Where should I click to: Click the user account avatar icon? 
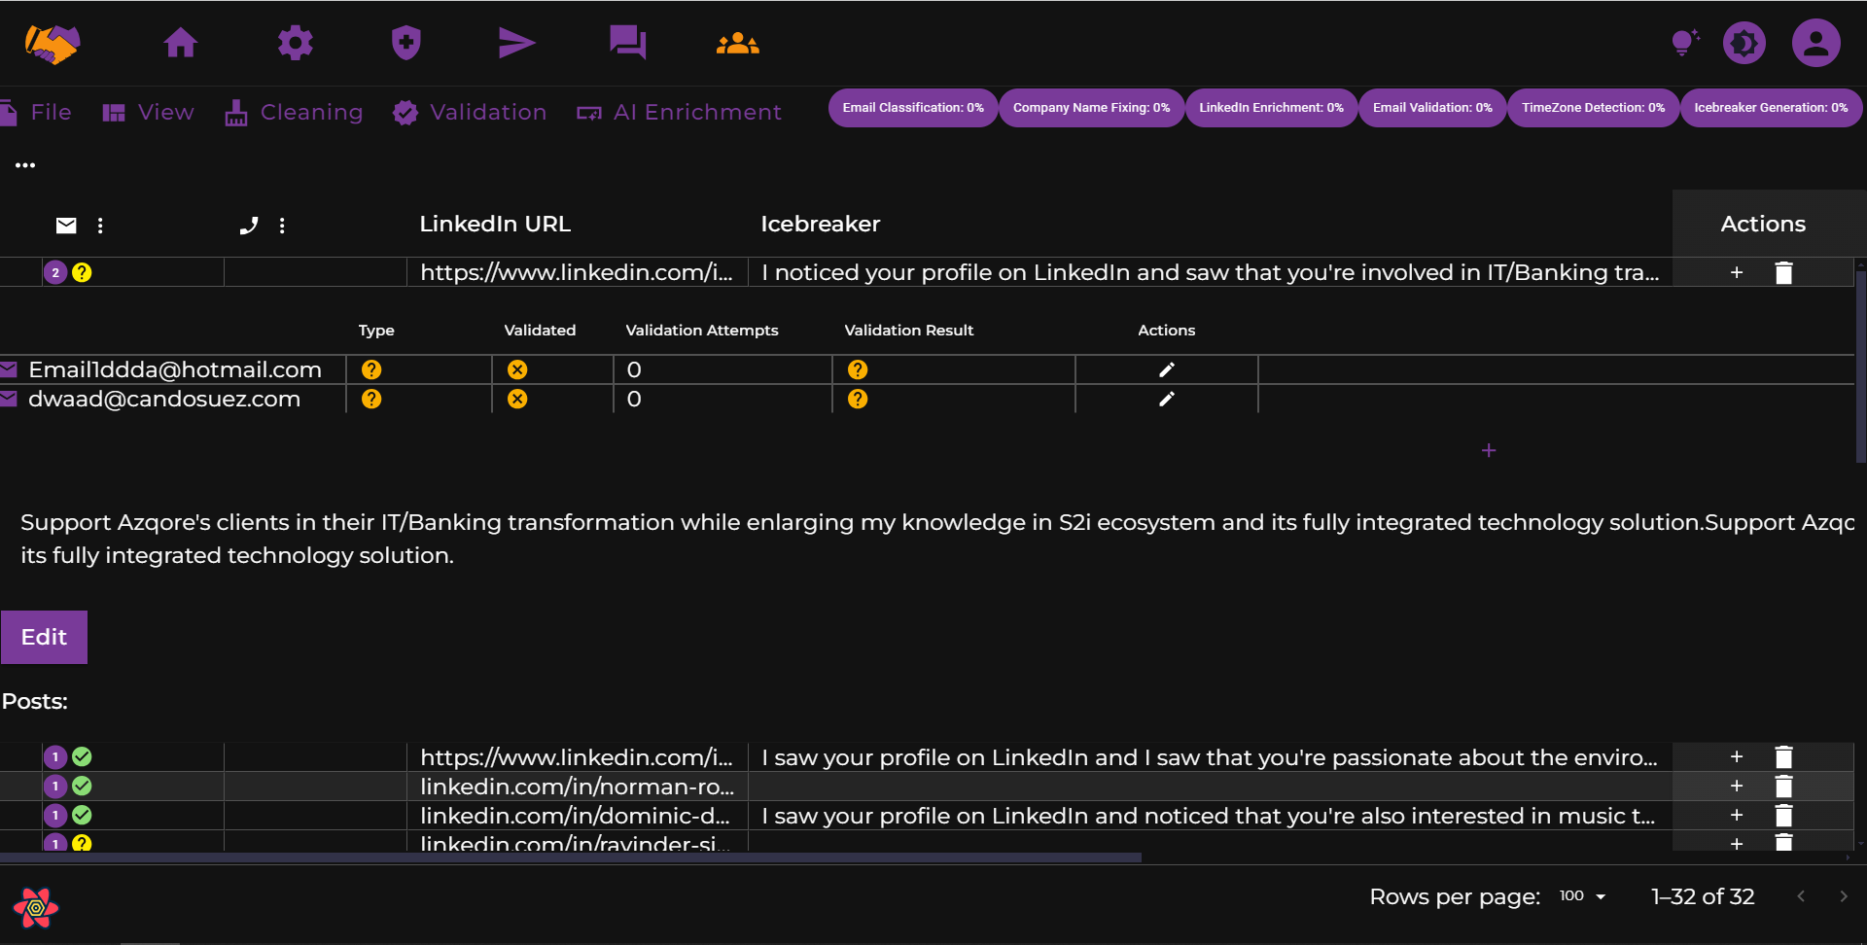click(1815, 44)
